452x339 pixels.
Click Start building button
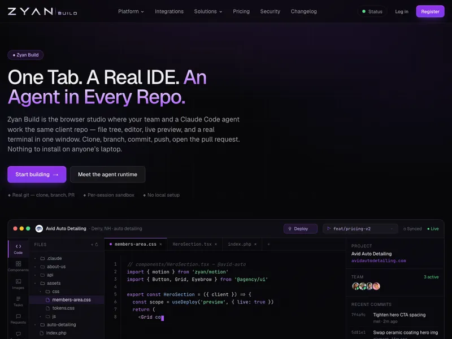pos(37,175)
